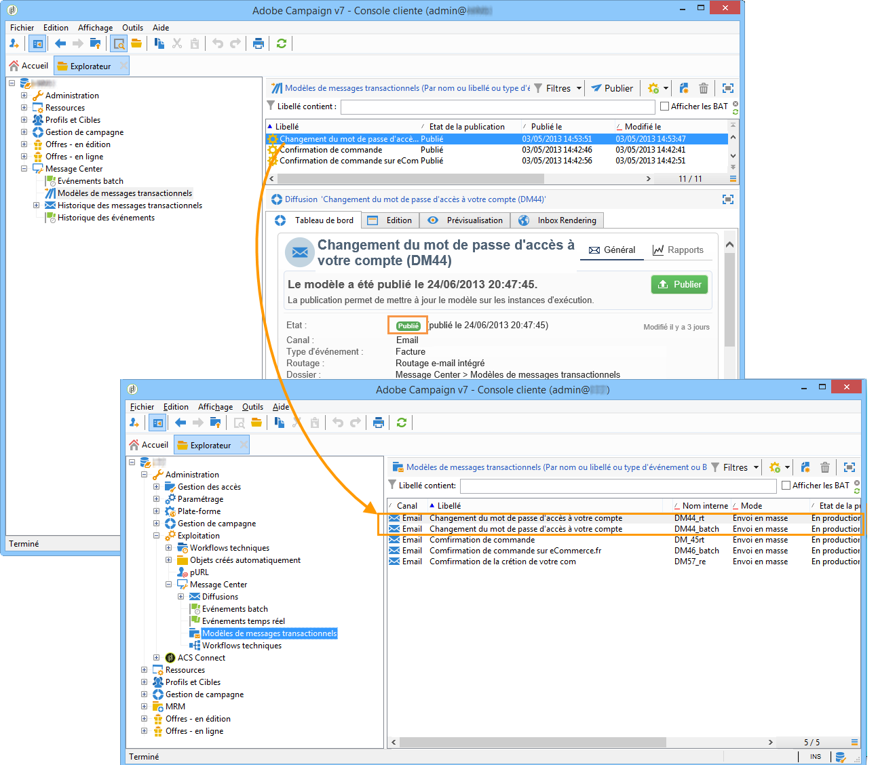Expand the ACS Connect node in front window tree

pyautogui.click(x=157, y=658)
